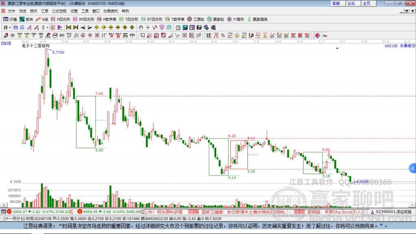Click yellow diamond four-way arrow icon
This screenshot has width=416, height=234.
point(125,28)
